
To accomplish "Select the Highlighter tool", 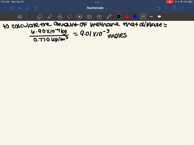I will [50, 17].
